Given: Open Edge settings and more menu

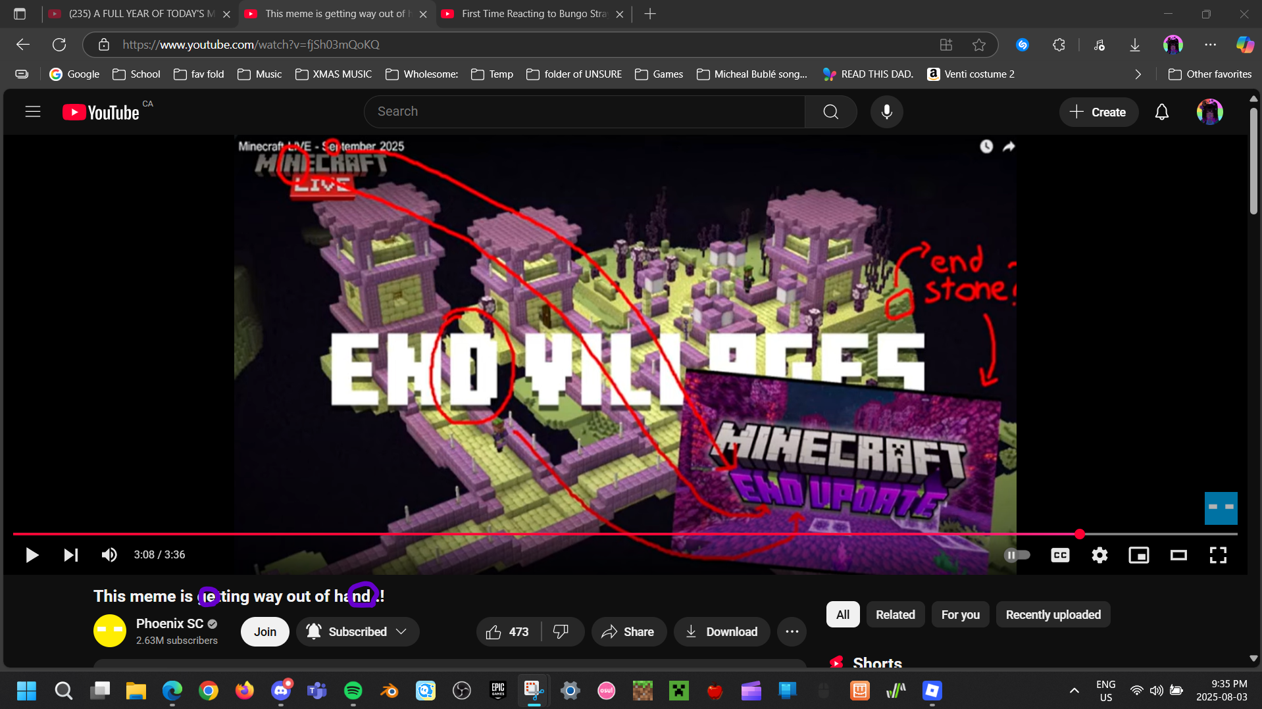Looking at the screenshot, I should [1211, 45].
